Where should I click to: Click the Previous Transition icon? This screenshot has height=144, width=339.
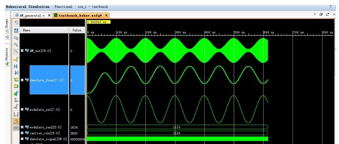pyautogui.click(x=16, y=79)
